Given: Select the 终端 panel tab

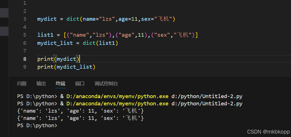Looking at the screenshot, I should [61, 83].
